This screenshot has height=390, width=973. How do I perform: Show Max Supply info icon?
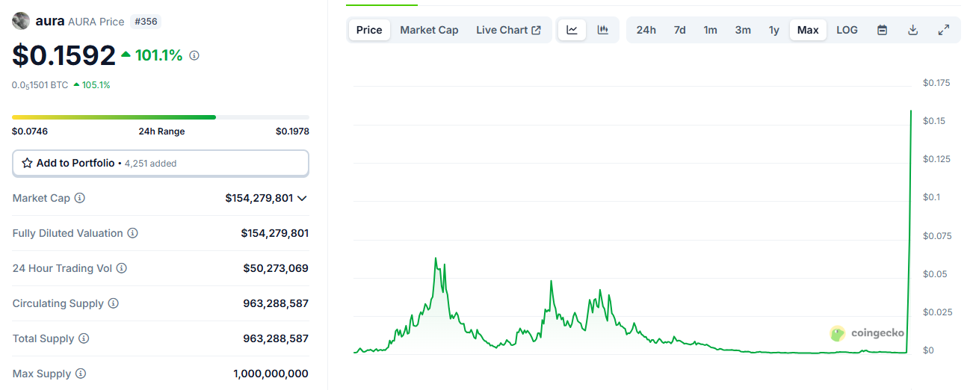[x=80, y=374]
